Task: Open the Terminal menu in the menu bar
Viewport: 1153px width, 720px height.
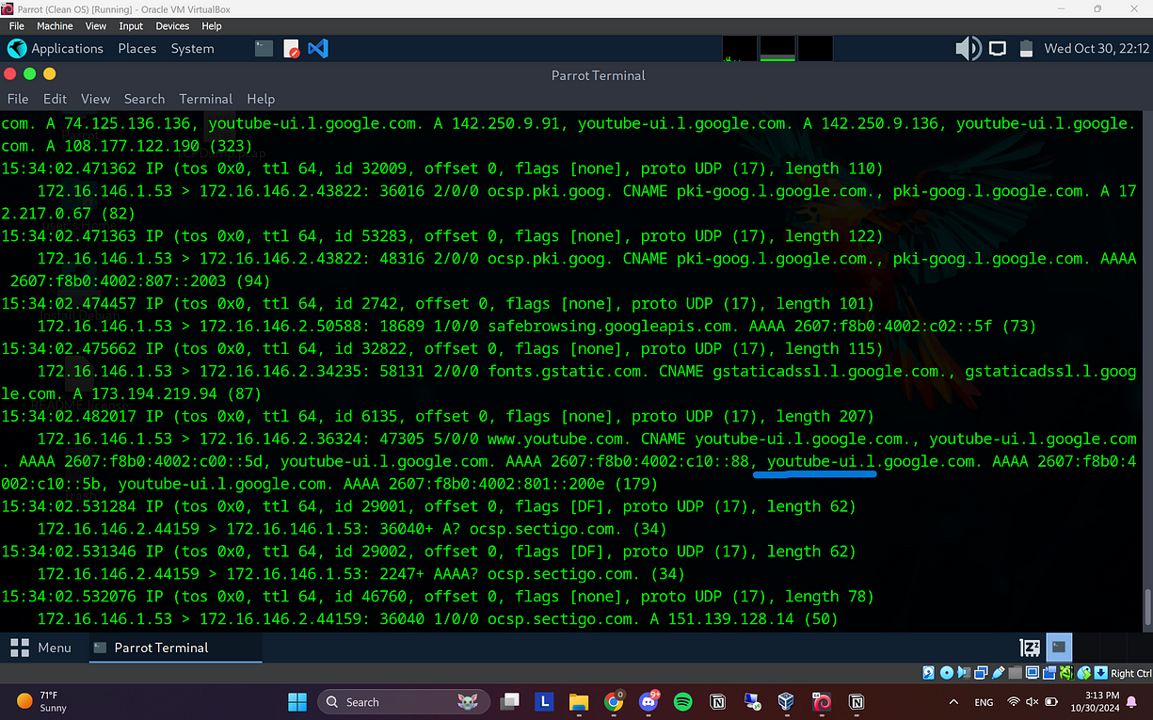Action: (205, 99)
